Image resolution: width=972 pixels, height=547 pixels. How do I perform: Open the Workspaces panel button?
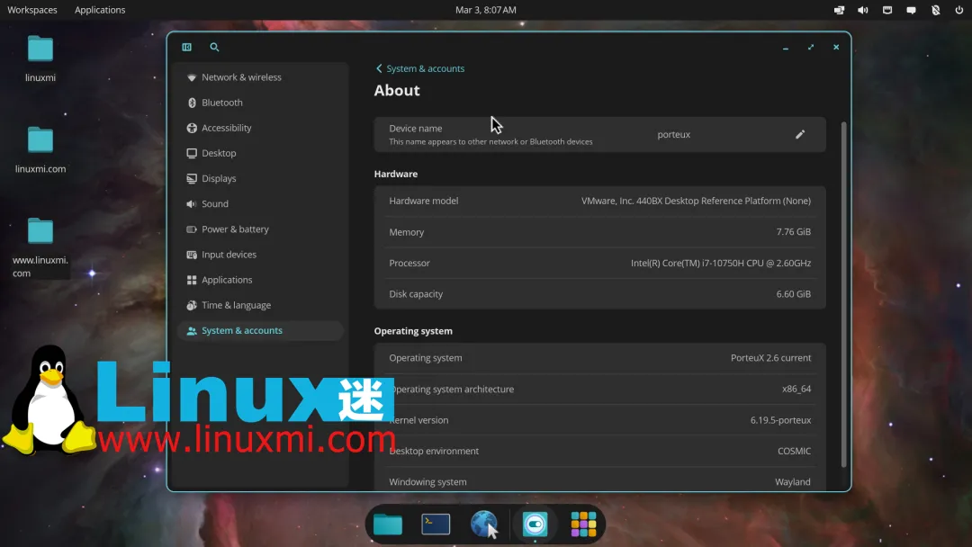(x=32, y=10)
